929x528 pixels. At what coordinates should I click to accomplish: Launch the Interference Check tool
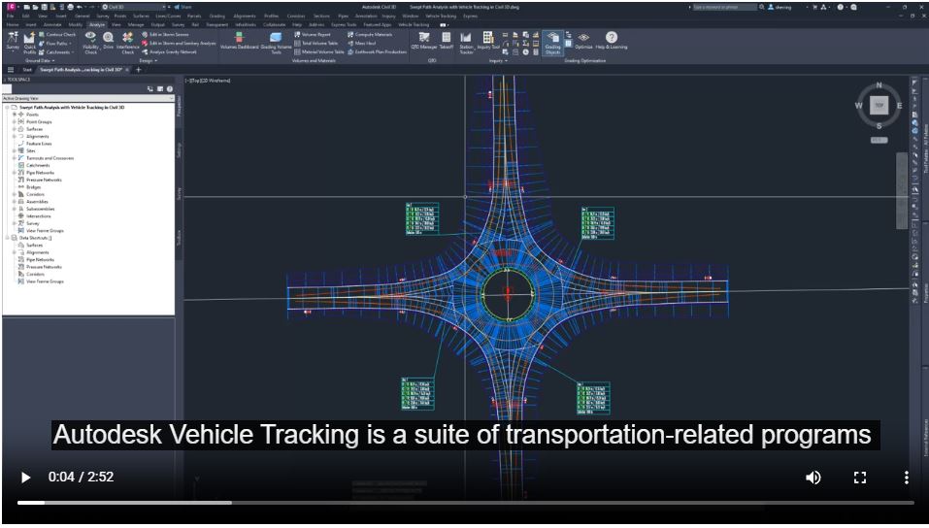click(128, 42)
